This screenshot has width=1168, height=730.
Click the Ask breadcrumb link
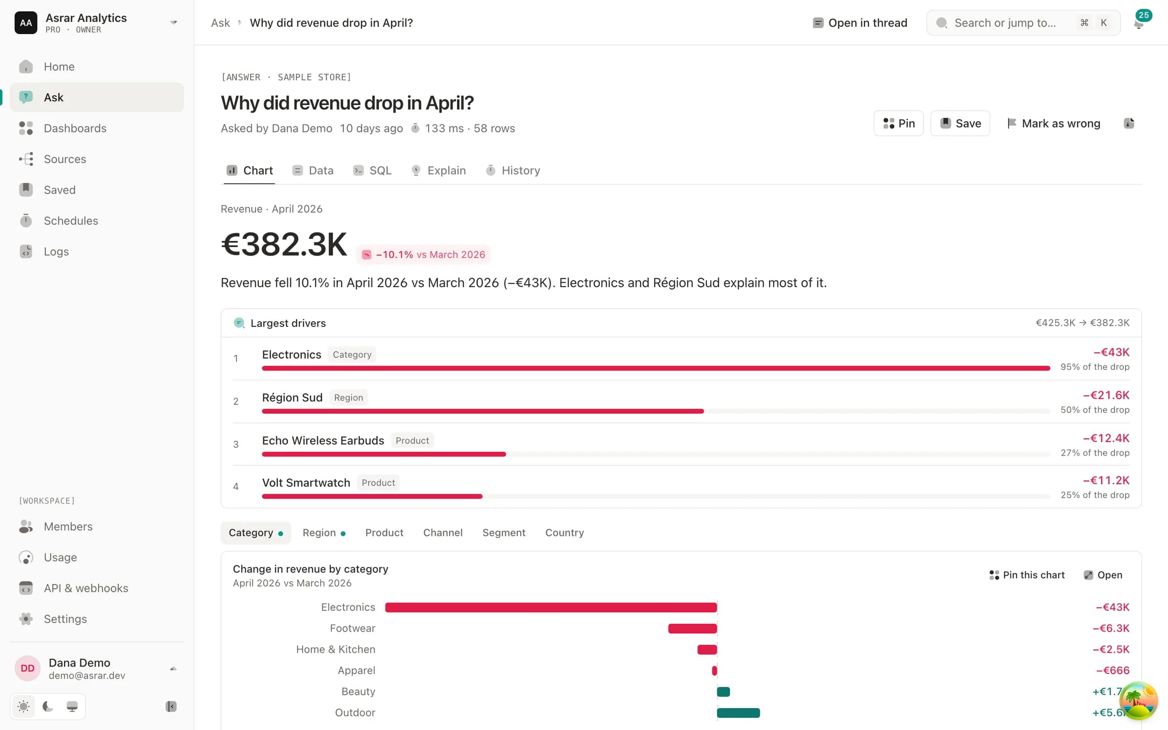click(220, 23)
